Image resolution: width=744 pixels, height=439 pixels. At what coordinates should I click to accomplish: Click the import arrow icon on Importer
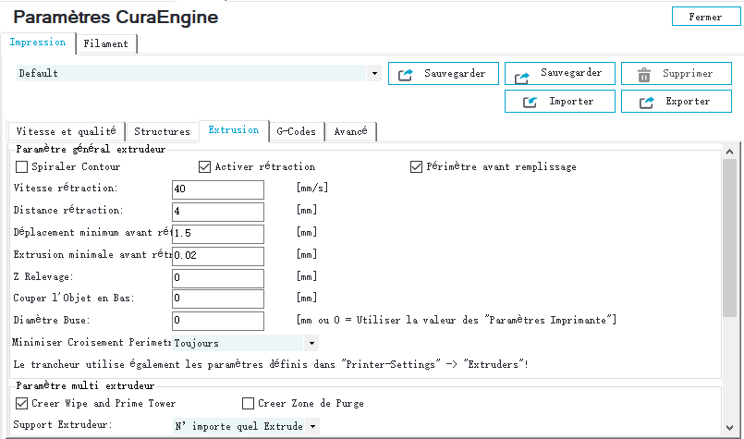tap(530, 102)
